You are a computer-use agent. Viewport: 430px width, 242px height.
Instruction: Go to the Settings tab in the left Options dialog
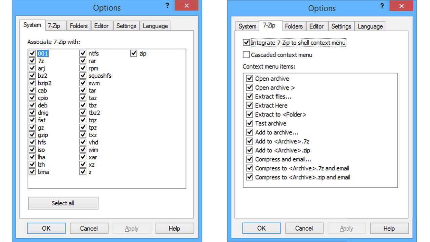(126, 26)
